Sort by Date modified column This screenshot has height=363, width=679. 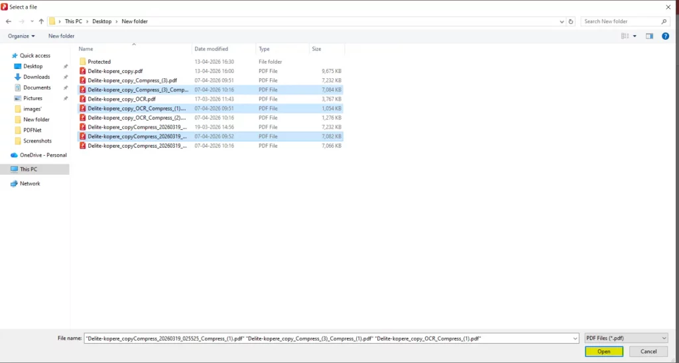224,49
